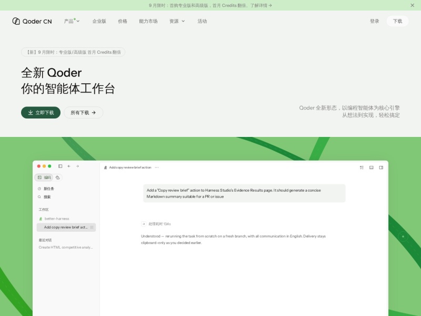The image size is (421, 316).
Task: Toggle the right side panel icon
Action: pyautogui.click(x=381, y=167)
